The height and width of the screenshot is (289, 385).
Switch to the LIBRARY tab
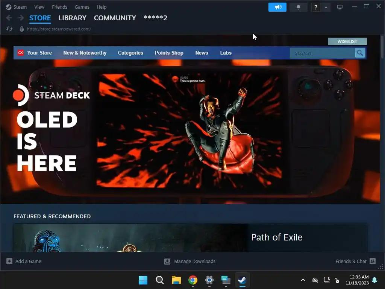73,18
